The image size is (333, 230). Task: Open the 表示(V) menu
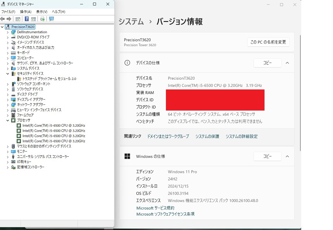point(41,12)
